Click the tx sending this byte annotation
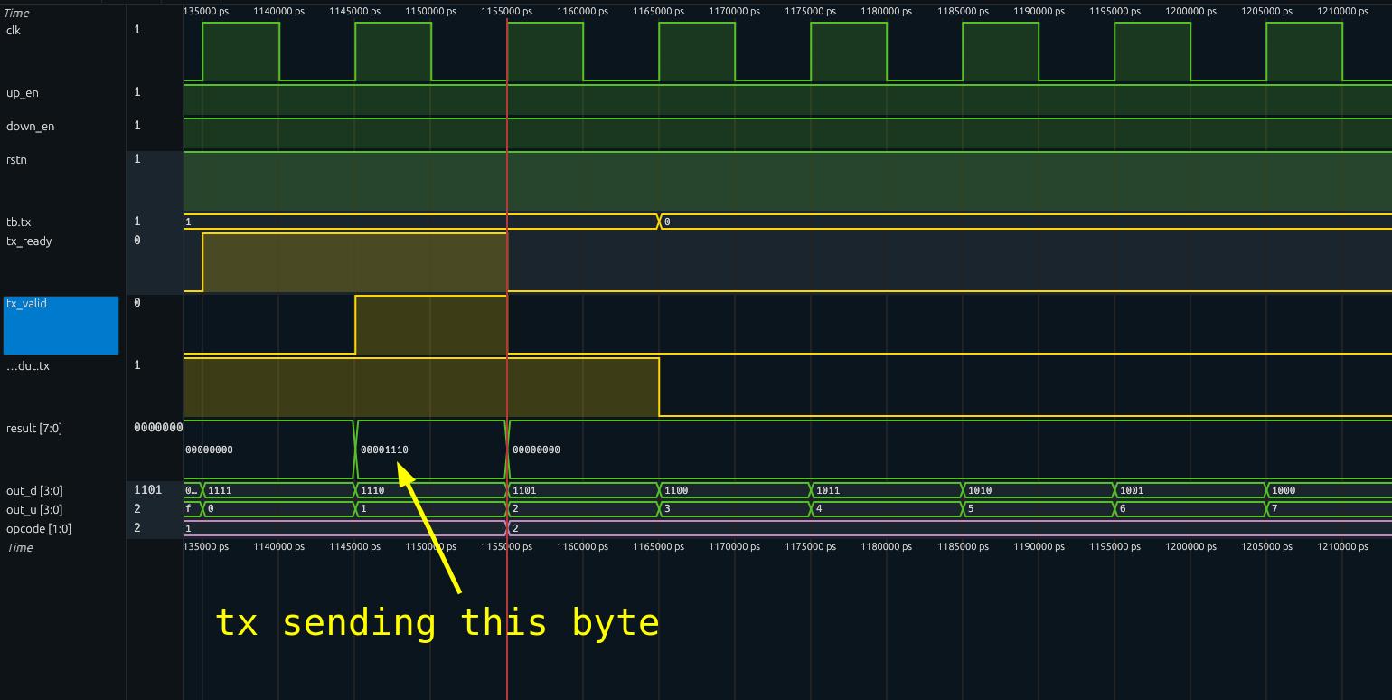 437,622
